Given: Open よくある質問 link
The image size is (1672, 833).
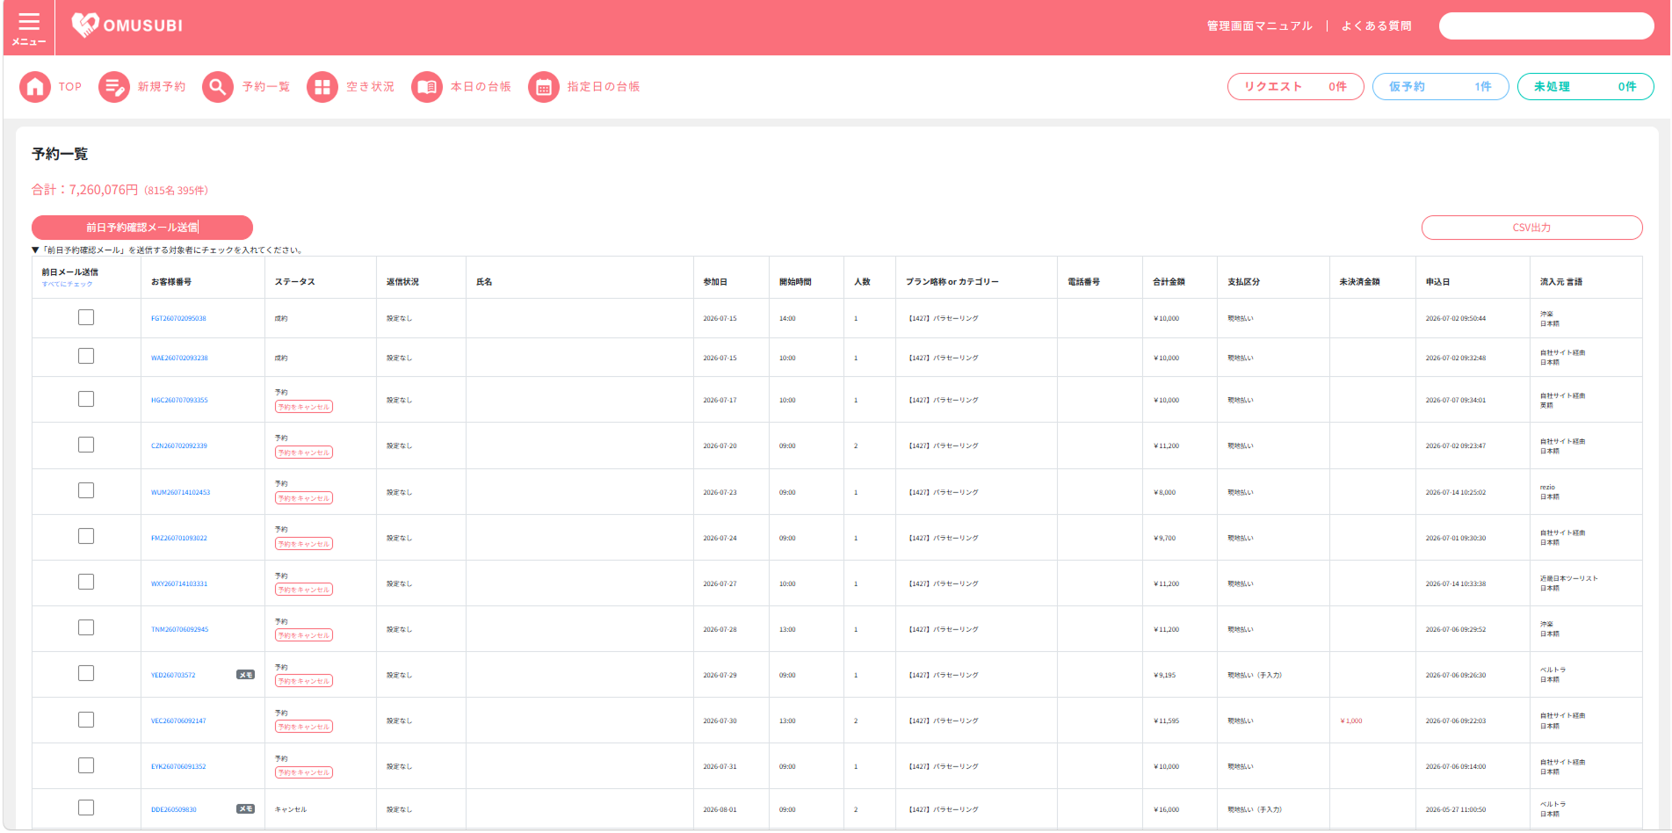Looking at the screenshot, I should (x=1376, y=26).
